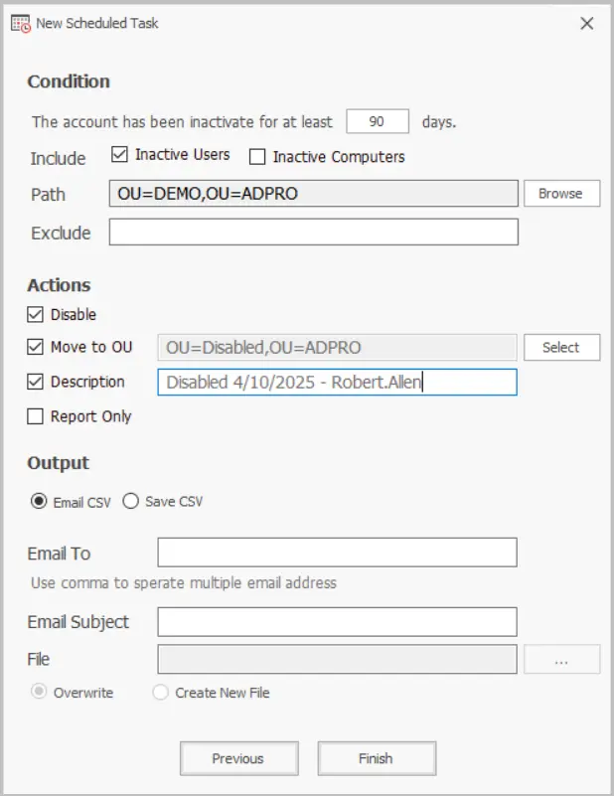Click Select next to Move to OU
Image resolution: width=614 pixels, height=796 pixels.
tap(562, 347)
